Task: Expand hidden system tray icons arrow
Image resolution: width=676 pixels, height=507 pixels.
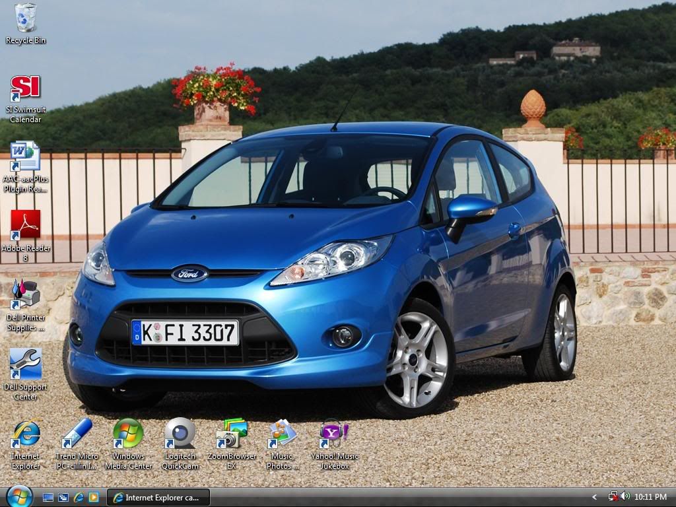Action: 594,497
